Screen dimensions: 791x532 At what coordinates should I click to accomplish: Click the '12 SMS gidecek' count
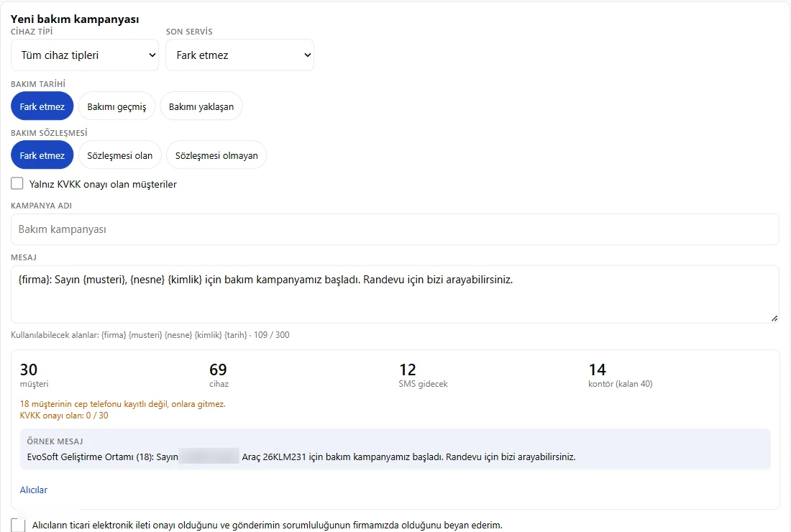[424, 376]
